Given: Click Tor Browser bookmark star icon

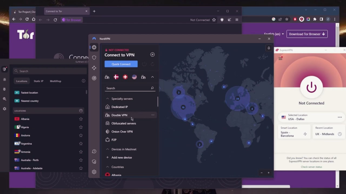Looking at the screenshot, I should click(214, 20).
